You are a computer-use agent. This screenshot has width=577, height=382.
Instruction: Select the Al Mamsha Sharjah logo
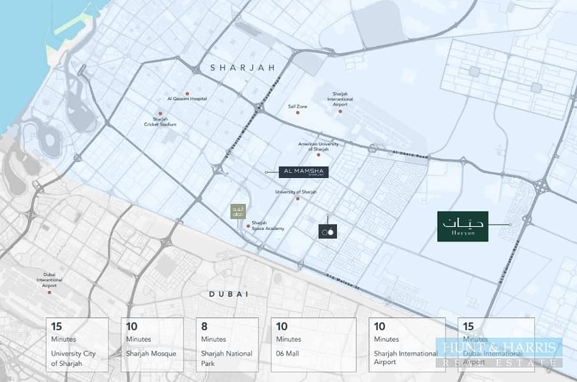click(x=304, y=172)
